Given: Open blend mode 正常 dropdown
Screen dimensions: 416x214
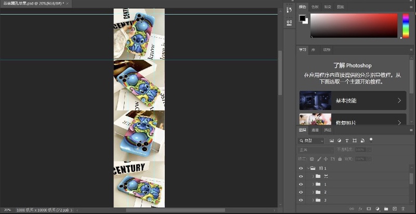Looking at the screenshot, I should point(316,150).
